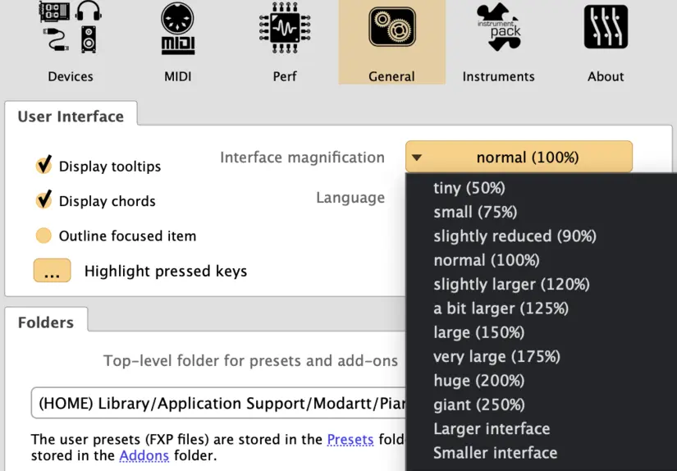This screenshot has width=677, height=471.
Task: Open the About icon
Action: tap(606, 29)
